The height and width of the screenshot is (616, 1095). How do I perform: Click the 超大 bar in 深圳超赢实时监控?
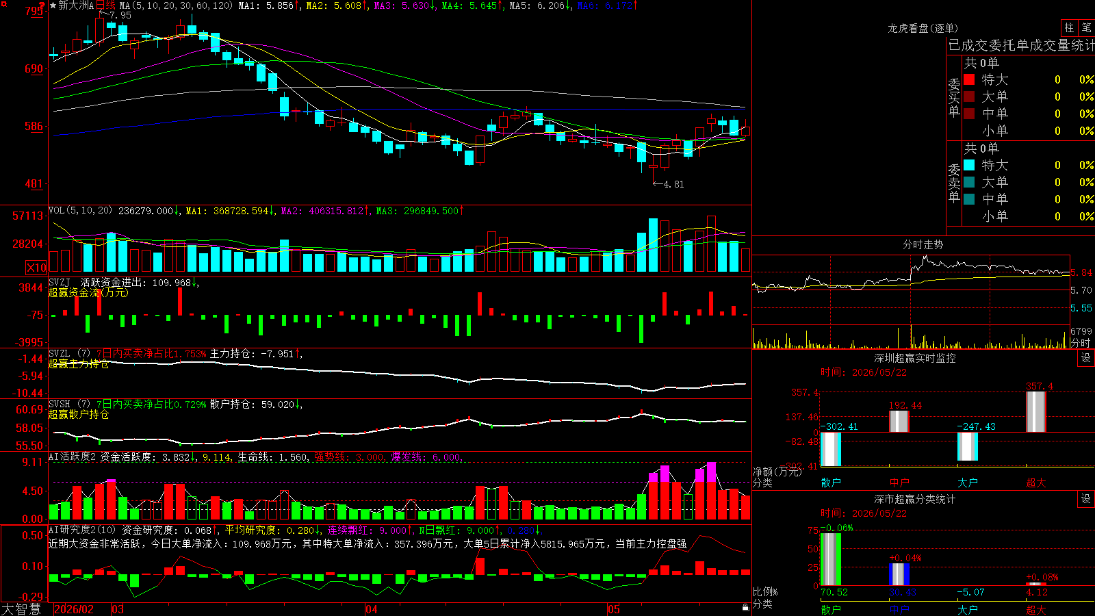(1036, 412)
